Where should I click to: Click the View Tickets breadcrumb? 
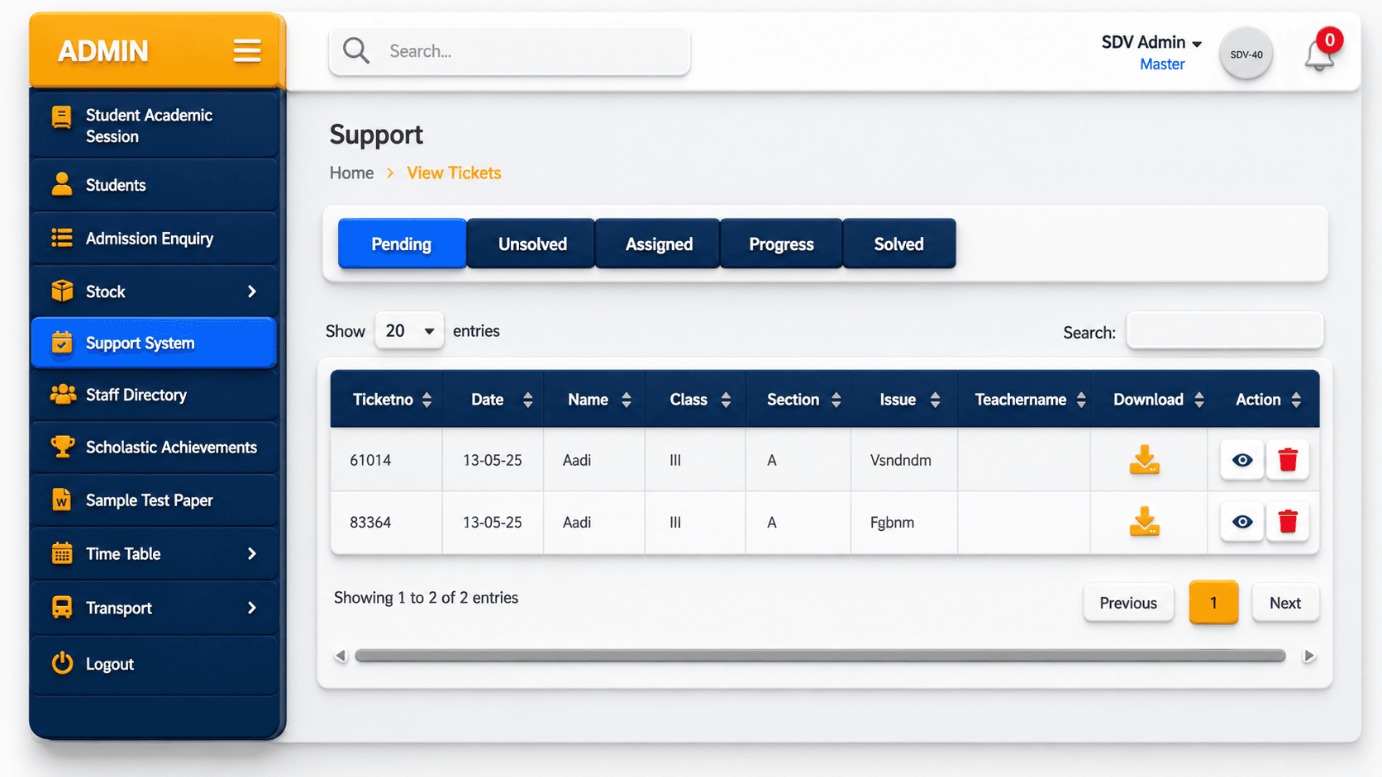(x=454, y=173)
